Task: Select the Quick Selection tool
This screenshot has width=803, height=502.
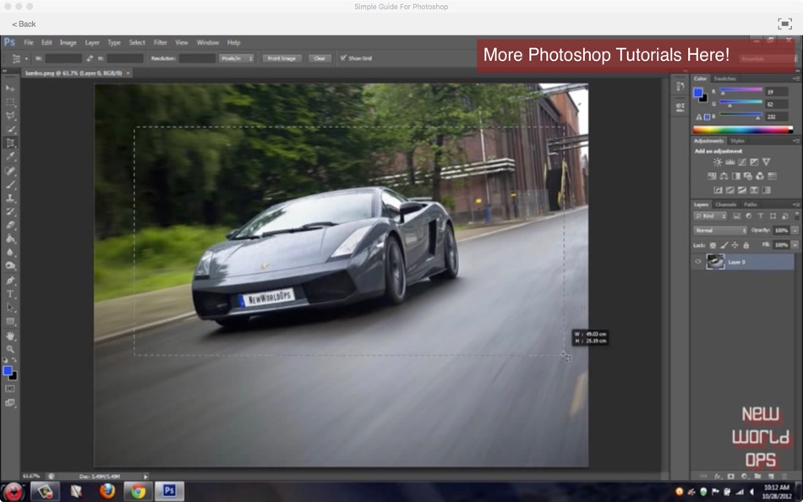Action: click(10, 129)
